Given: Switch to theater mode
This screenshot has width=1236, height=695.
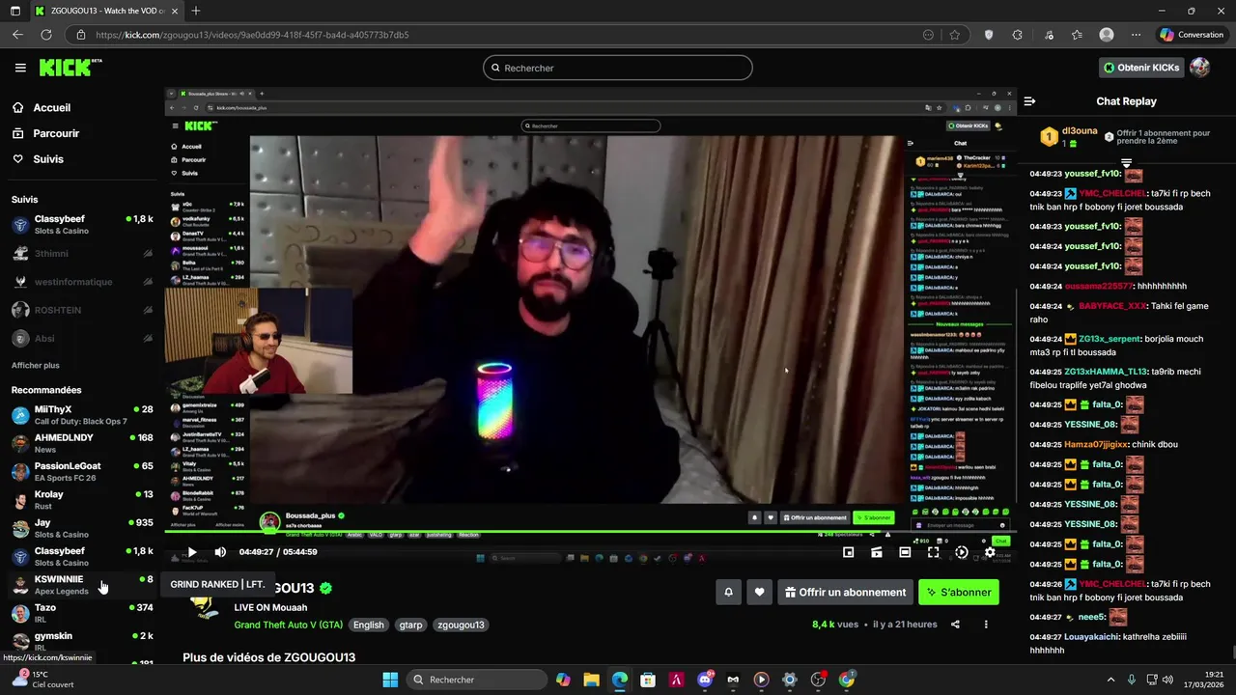Looking at the screenshot, I should pos(905,552).
